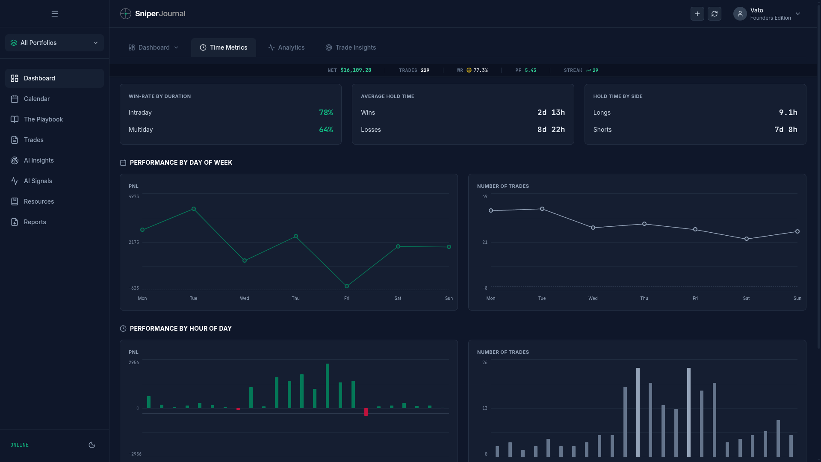This screenshot has height=462, width=821.
Task: Click the Time Metrics clock icon
Action: tap(203, 47)
